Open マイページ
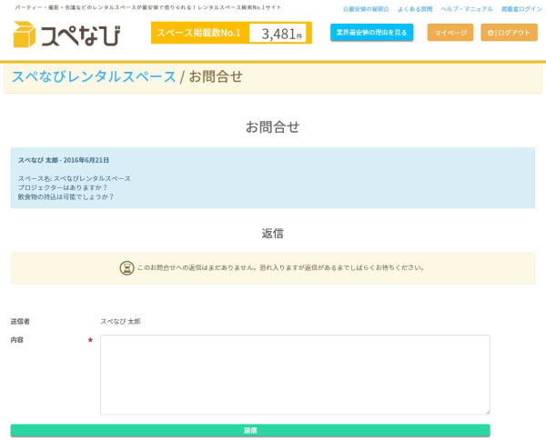The width and height of the screenshot is (546, 440). coord(450,33)
